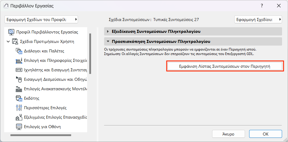The image size is (288, 142).
Task: Collapse the Προεπισκόπηση Συντομεύσεων Πληκτρολογίου section
Action: (x=108, y=41)
